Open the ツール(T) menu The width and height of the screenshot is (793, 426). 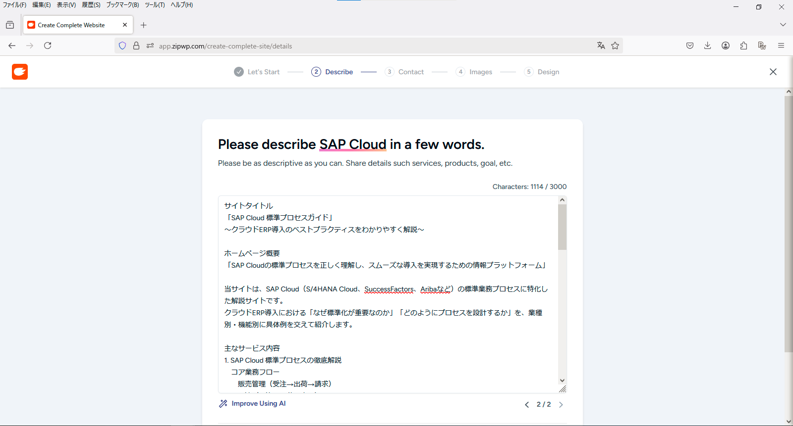155,5
